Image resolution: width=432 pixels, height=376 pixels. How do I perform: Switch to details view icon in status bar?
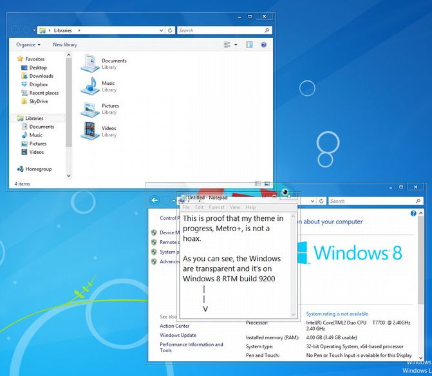[x=258, y=183]
